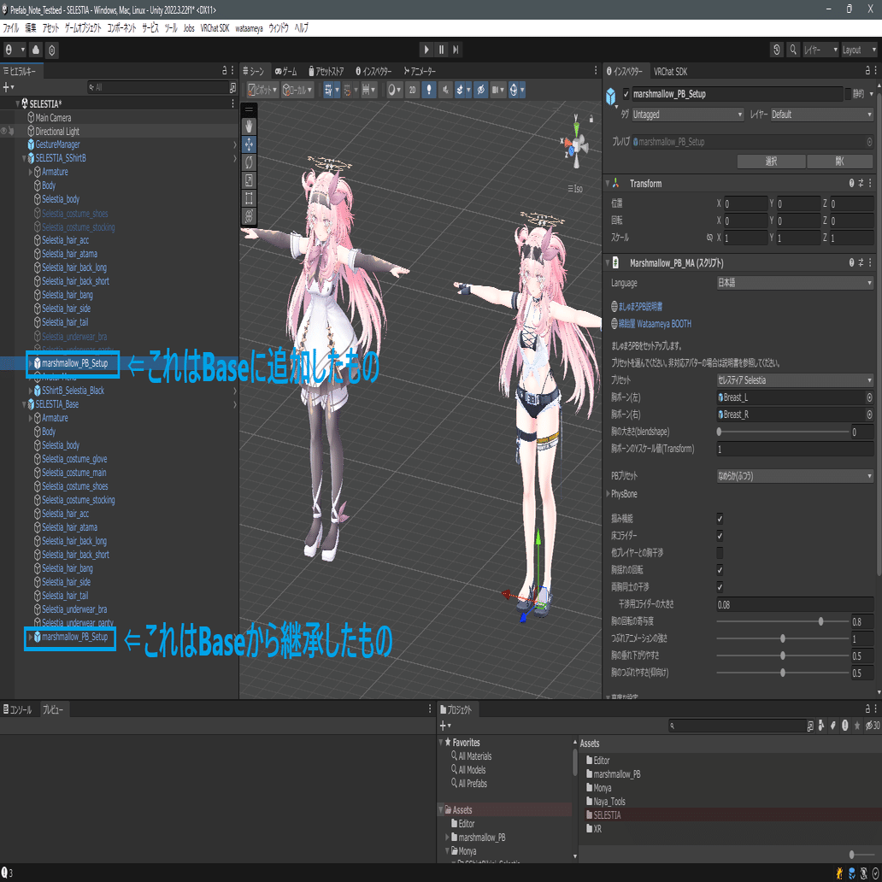The width and height of the screenshot is (882, 882).
Task: Toggle scene effects icon
Action: coord(462,90)
